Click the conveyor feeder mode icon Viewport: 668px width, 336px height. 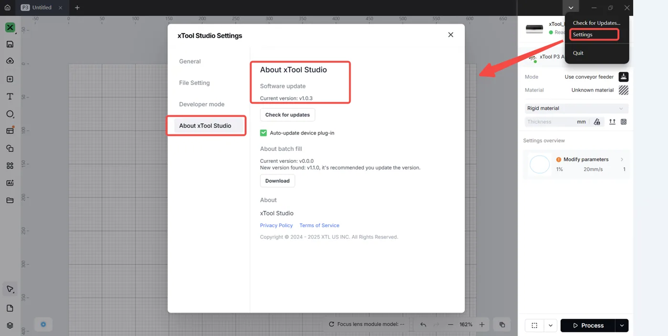623,77
